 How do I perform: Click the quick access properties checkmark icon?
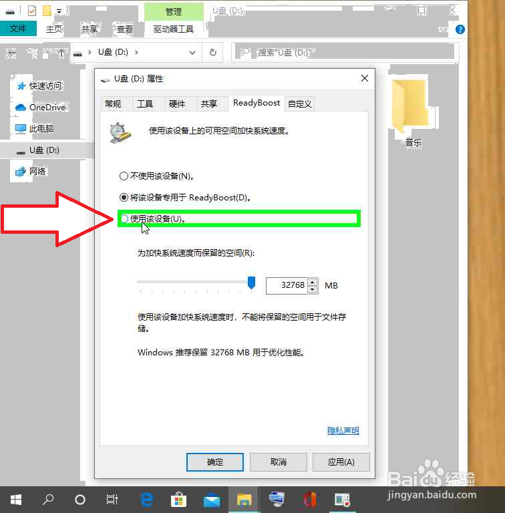click(32, 11)
